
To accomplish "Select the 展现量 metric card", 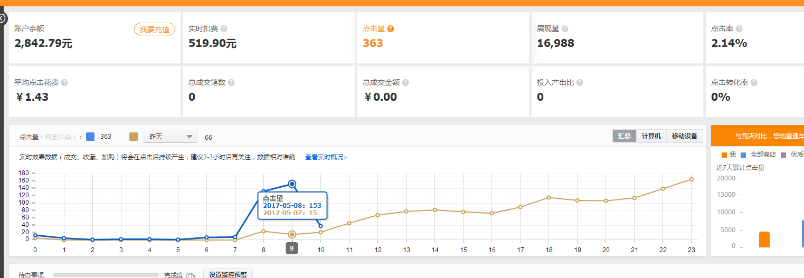I will tap(617, 38).
